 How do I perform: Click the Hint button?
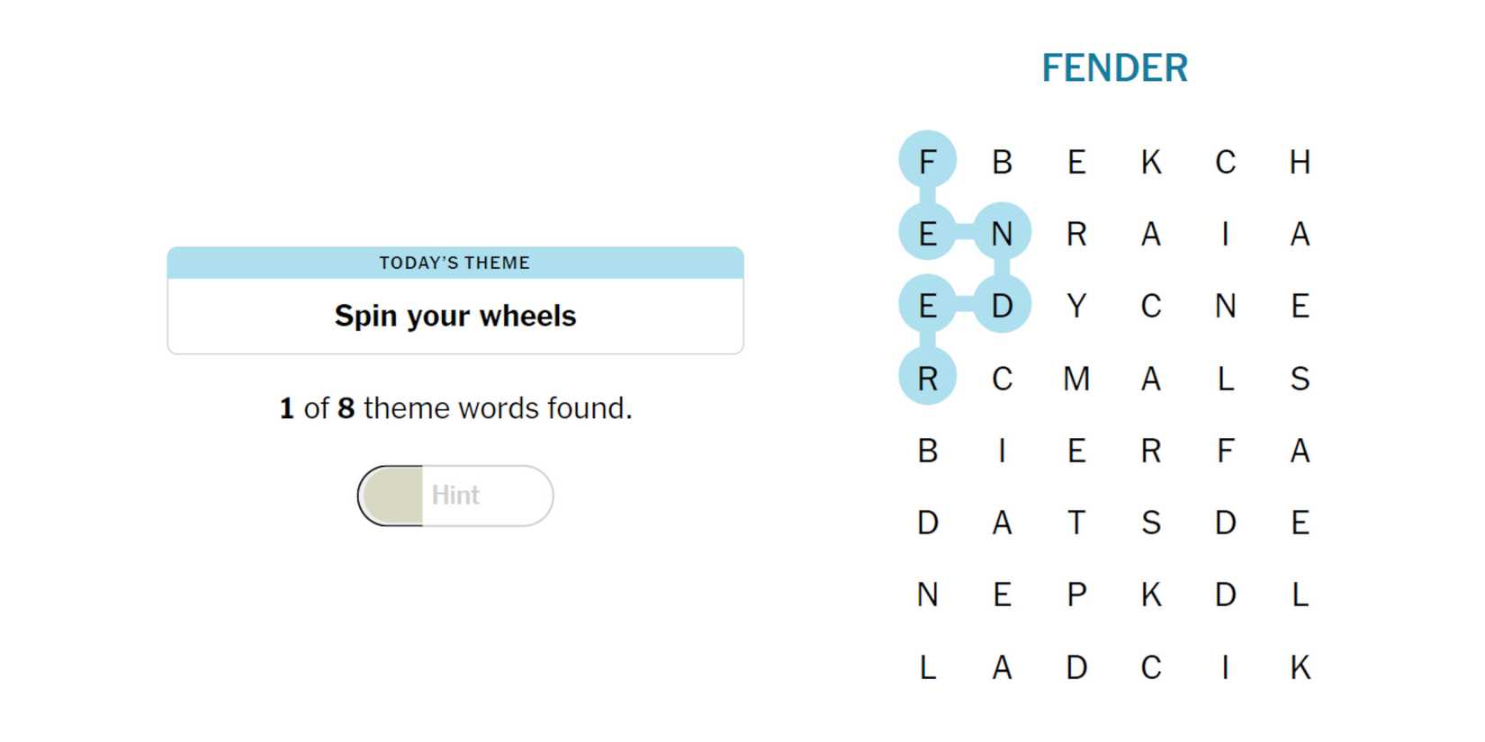[455, 496]
